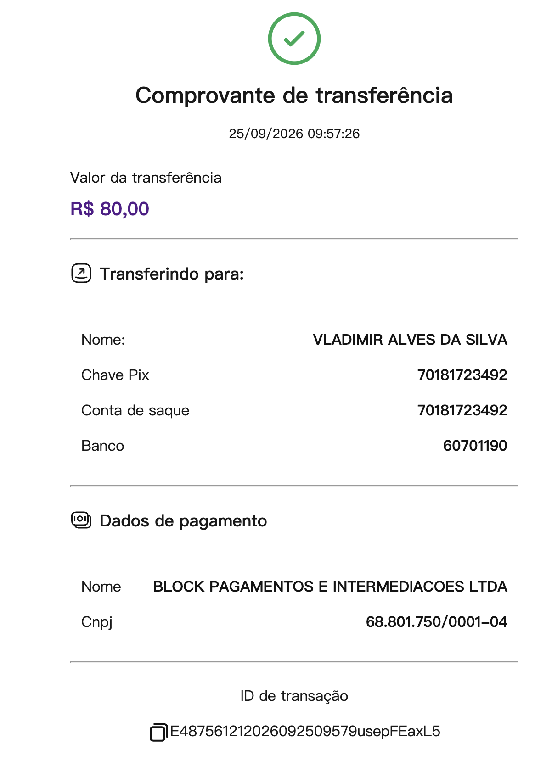The height and width of the screenshot is (783, 552).
Task: Click the Valor da transferência label
Action: pos(146,178)
